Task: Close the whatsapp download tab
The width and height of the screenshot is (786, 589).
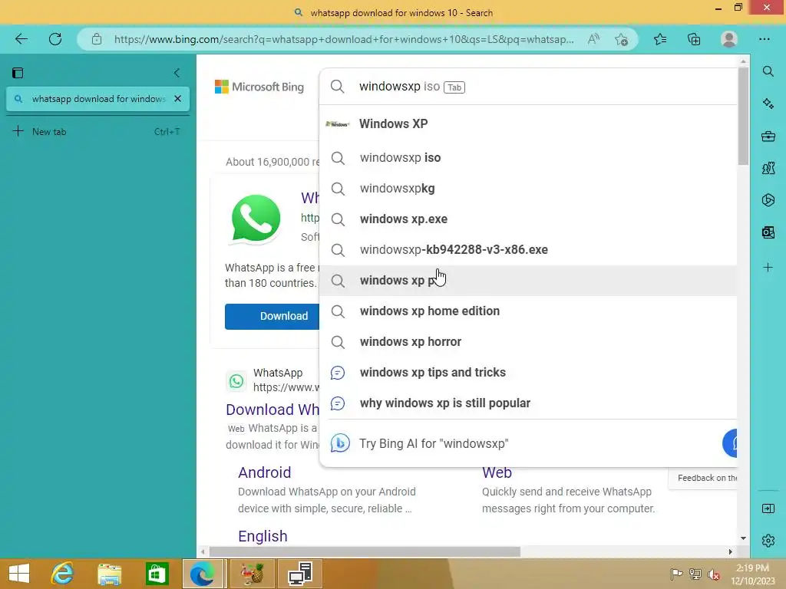Action: click(x=177, y=99)
